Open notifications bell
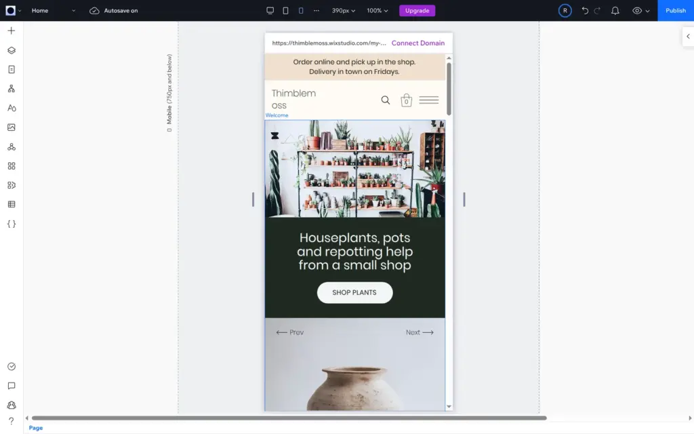The image size is (694, 434). 615,11
